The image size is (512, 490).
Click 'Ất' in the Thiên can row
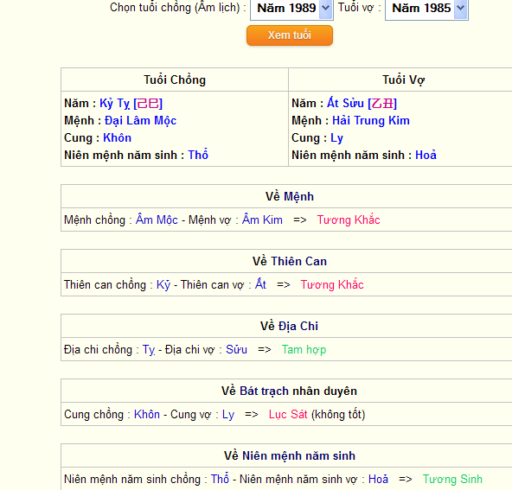260,284
